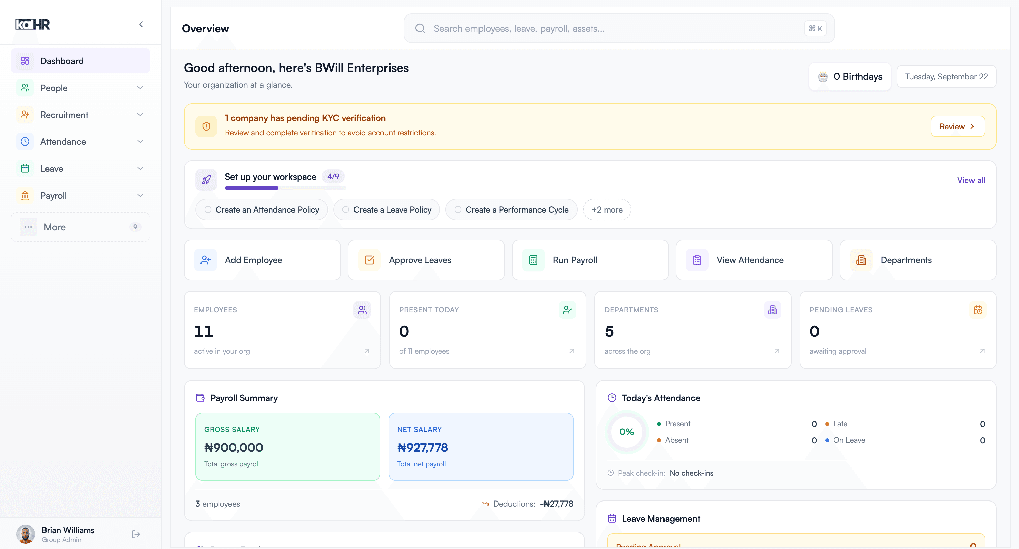Expand the Leave menu chevron
The height and width of the screenshot is (549, 1019).
click(140, 168)
